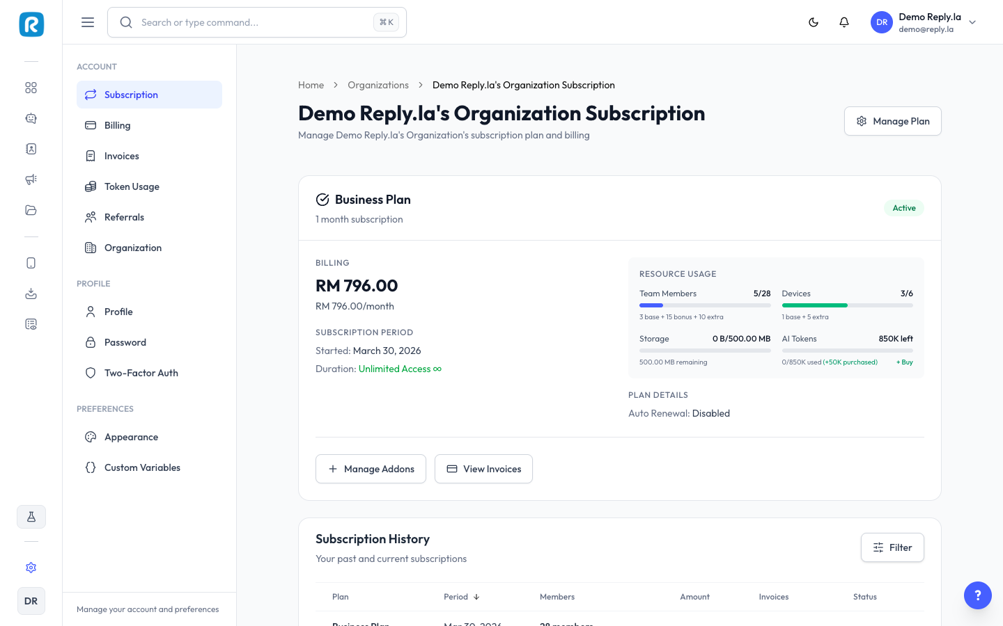Click the 3 base + 15 bonus + 10 extra text
Image resolution: width=1003 pixels, height=626 pixels.
pos(681,317)
